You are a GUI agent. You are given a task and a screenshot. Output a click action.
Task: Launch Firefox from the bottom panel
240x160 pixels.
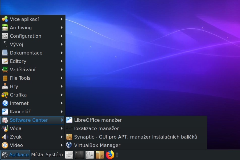(110, 155)
